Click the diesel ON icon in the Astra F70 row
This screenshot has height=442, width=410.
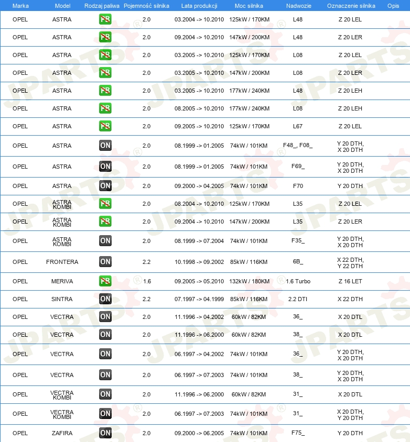(x=105, y=185)
